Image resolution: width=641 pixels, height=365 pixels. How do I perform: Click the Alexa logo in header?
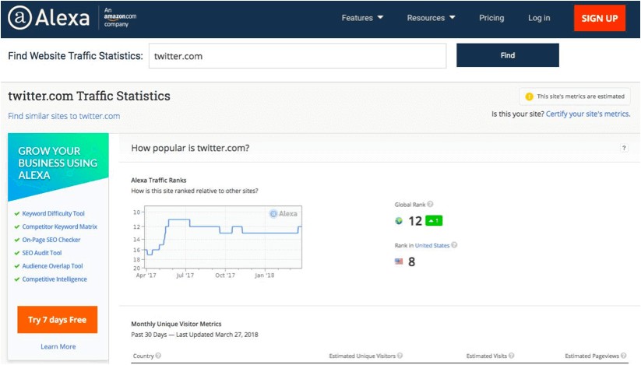click(48, 18)
